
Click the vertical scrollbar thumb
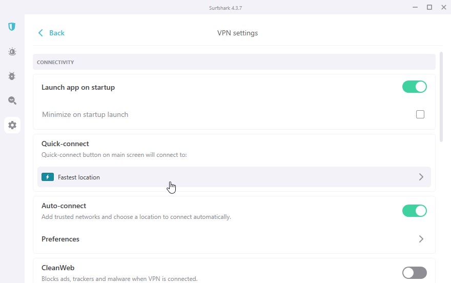tap(441, 96)
